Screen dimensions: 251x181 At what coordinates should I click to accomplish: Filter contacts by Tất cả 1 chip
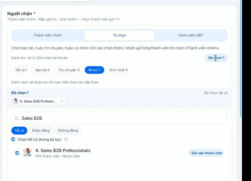[x=21, y=70]
